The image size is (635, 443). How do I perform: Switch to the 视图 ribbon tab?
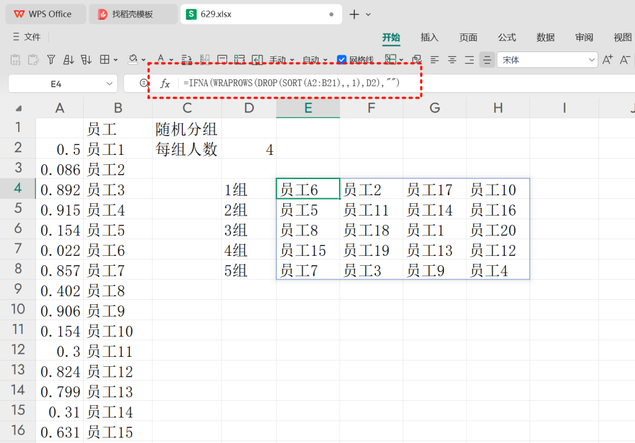click(623, 37)
